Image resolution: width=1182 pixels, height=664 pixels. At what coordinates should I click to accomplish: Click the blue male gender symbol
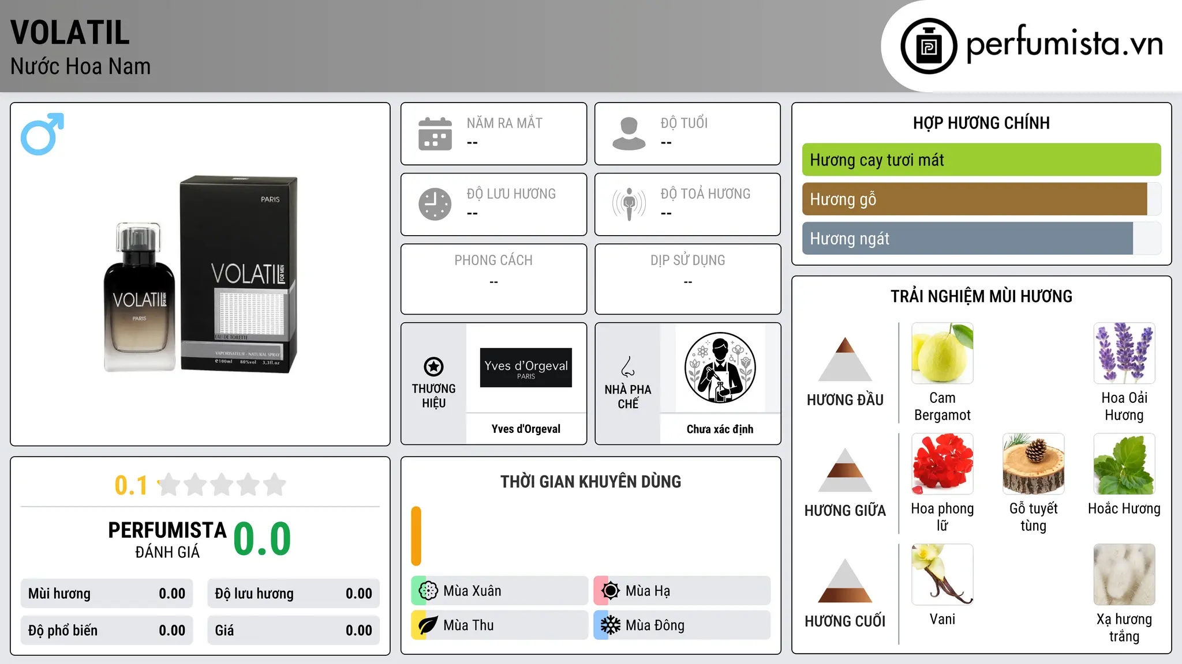[x=42, y=134]
